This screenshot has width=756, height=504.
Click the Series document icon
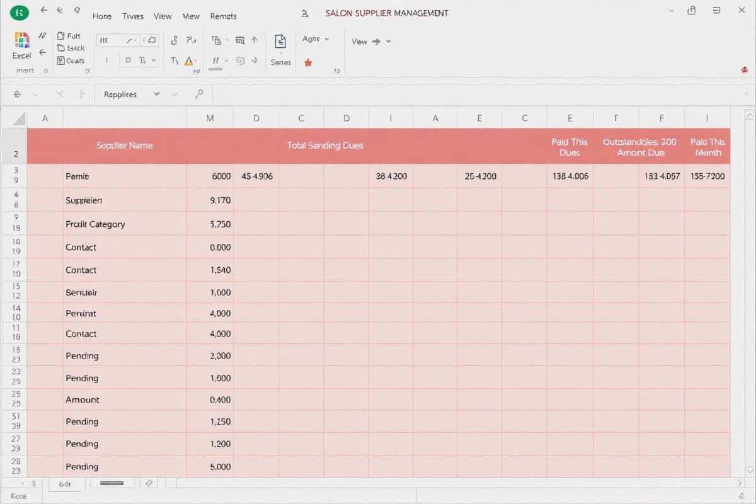(x=280, y=42)
